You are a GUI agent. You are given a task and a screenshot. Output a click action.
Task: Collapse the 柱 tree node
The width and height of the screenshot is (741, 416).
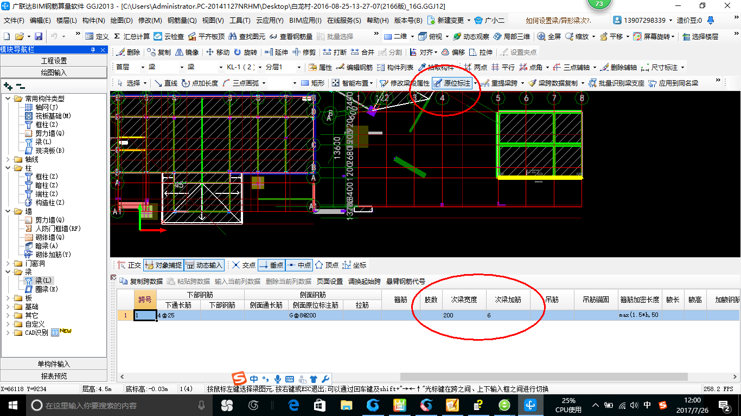coord(8,168)
